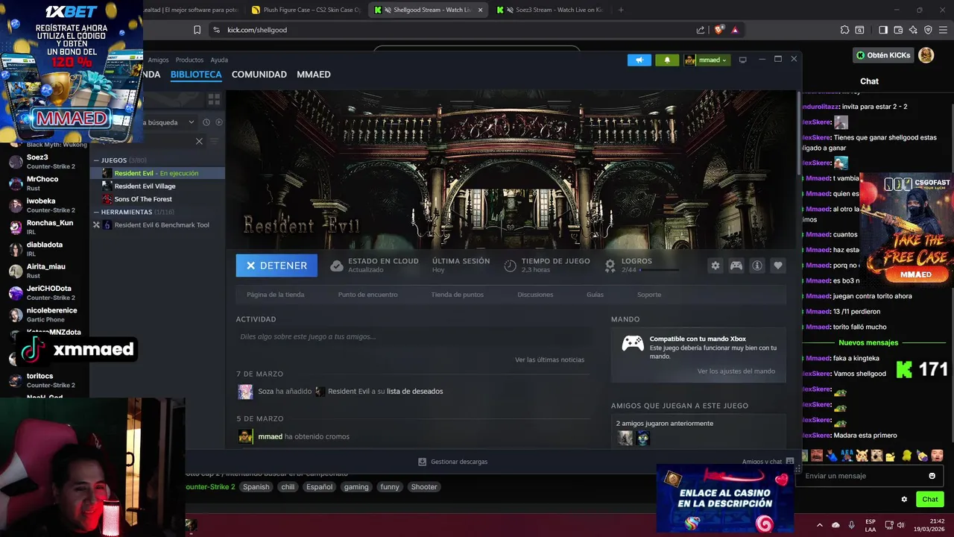Switch to the Soez3 Stream browser tab
954x537 pixels.
pos(551,10)
